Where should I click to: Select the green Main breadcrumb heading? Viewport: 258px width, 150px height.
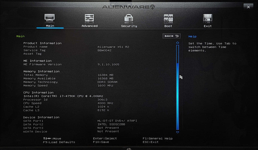click(x=20, y=36)
